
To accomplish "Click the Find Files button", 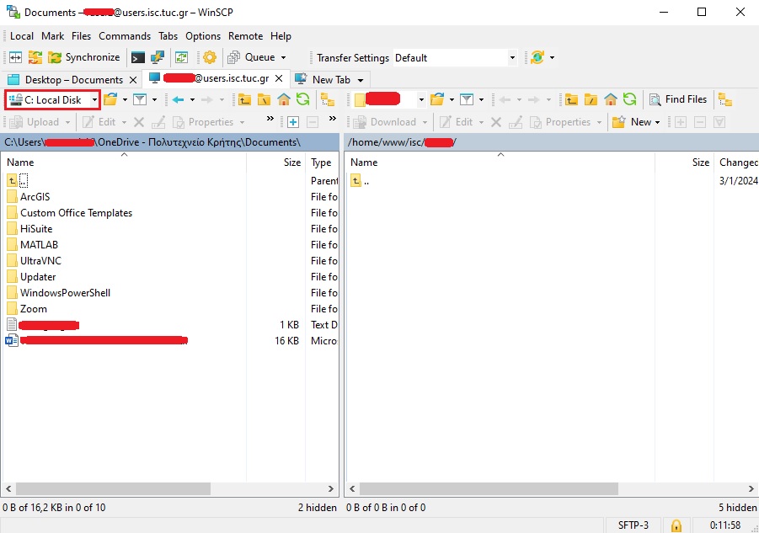I will click(x=678, y=99).
